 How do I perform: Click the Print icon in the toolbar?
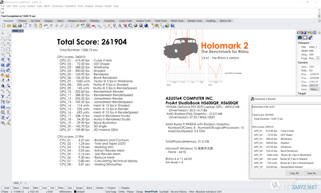pyautogui.click(x=20, y=26)
